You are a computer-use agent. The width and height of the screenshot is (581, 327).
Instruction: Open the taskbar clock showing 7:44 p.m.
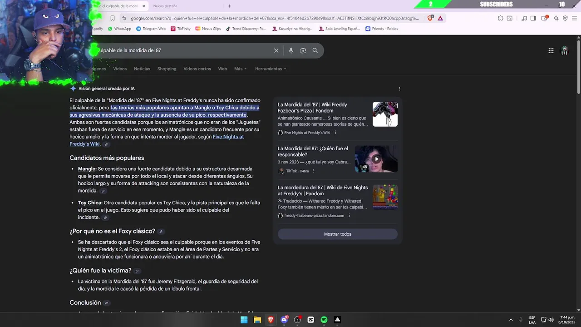pyautogui.click(x=566, y=320)
